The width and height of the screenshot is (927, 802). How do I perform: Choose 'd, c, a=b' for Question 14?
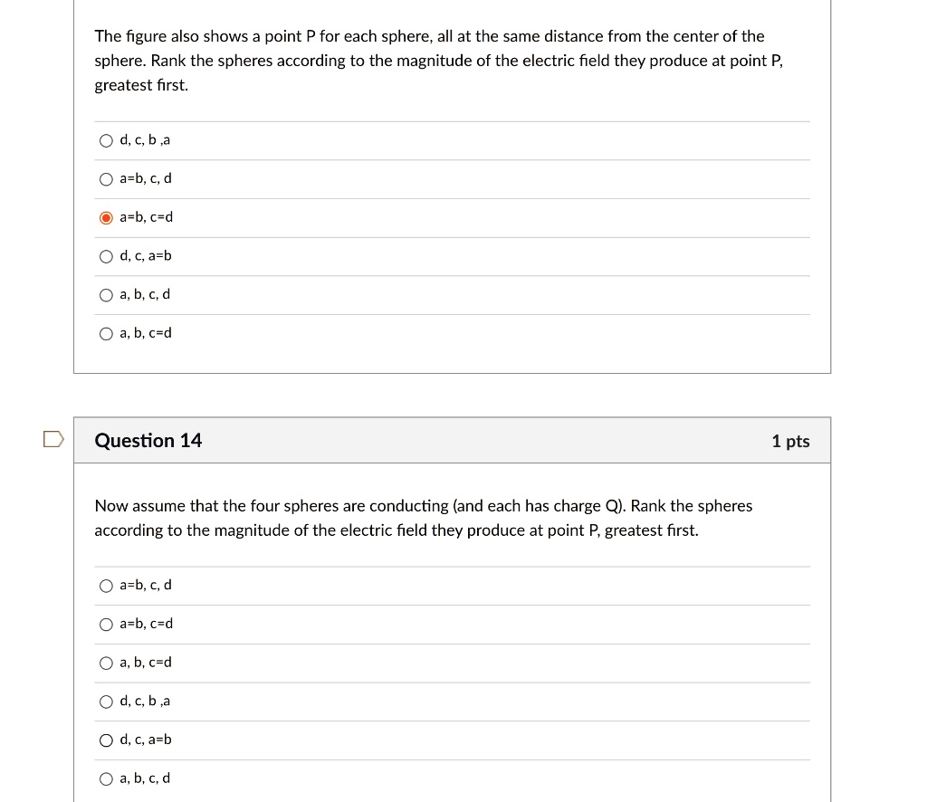[107, 740]
